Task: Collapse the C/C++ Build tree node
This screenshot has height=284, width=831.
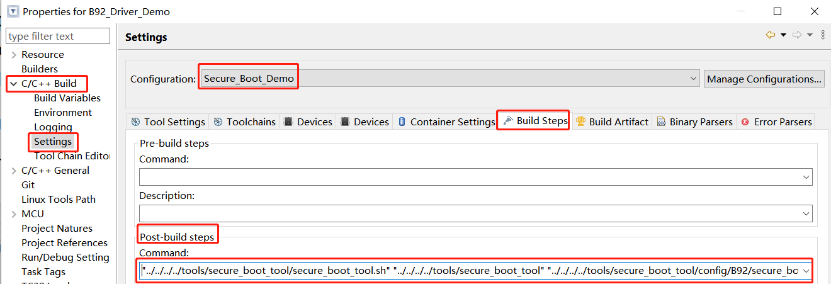Action: tap(13, 84)
